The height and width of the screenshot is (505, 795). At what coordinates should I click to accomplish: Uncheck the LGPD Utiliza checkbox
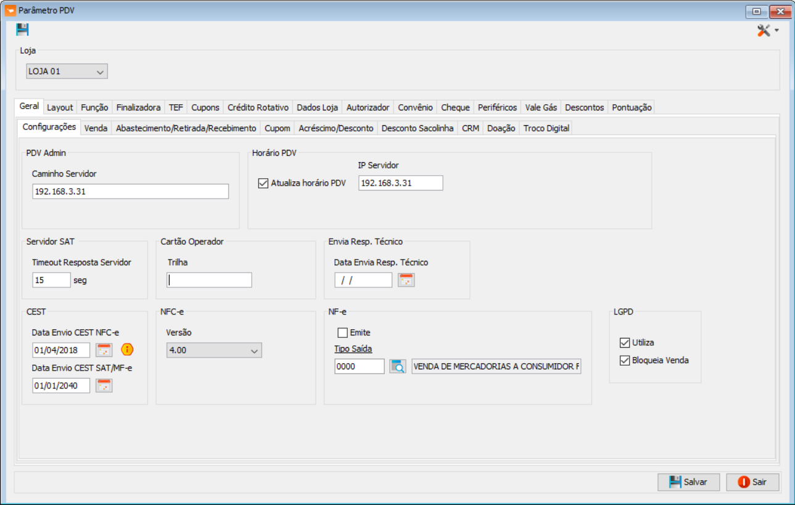(x=625, y=342)
